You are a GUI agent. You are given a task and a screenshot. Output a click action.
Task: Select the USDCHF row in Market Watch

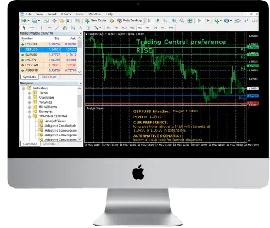click(x=48, y=44)
